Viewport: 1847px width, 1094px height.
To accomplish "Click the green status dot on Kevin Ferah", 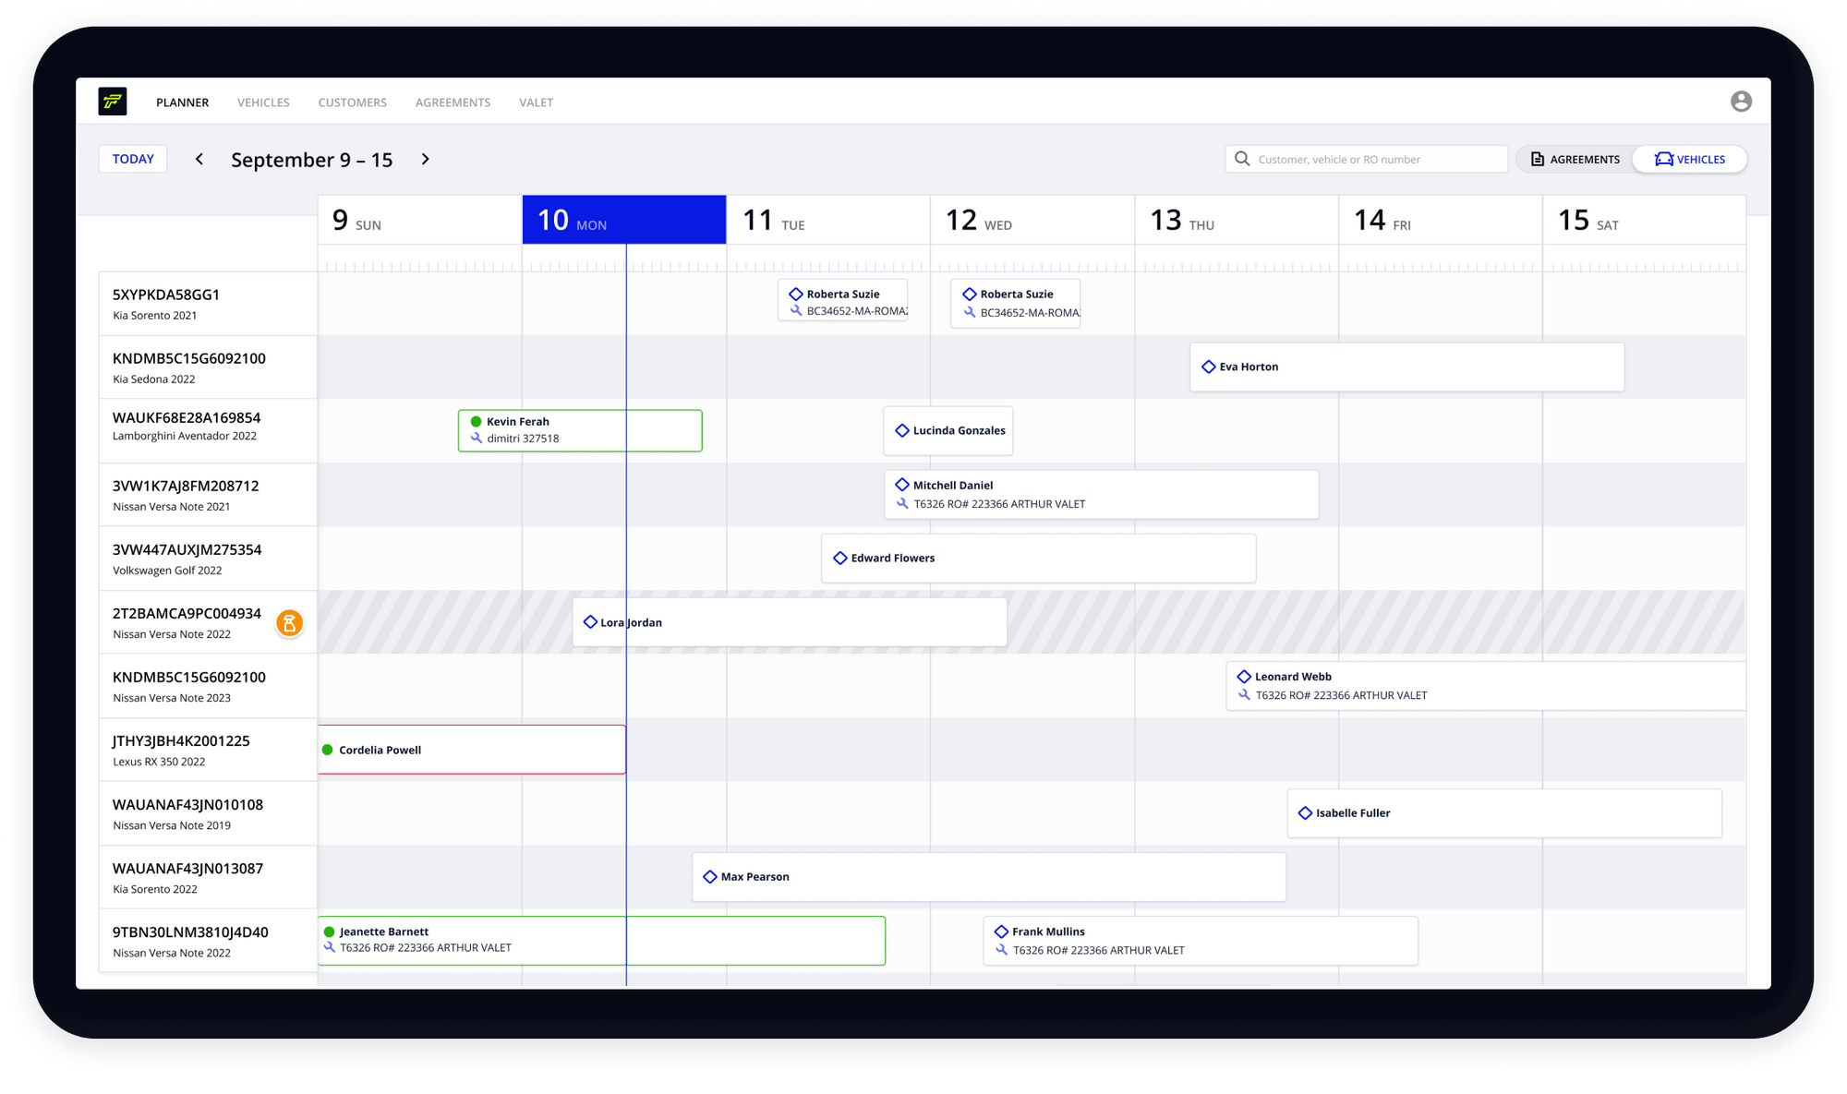I will tap(476, 422).
